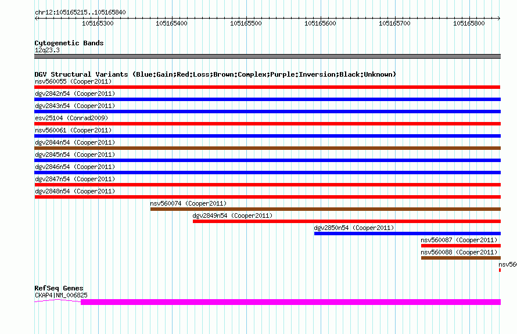The height and width of the screenshot is (334, 517).
Task: Click ruler position 105165500
Action: [246, 23]
